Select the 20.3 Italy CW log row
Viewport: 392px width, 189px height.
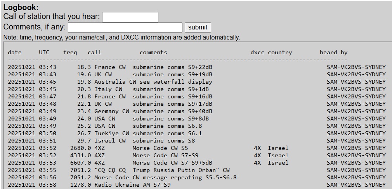pos(197,89)
